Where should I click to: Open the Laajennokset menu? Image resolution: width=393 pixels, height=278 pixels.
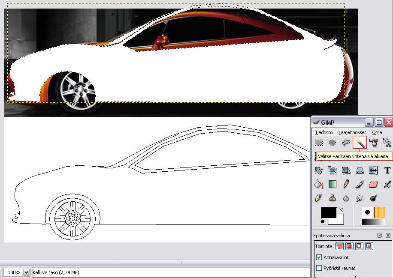tap(352, 132)
